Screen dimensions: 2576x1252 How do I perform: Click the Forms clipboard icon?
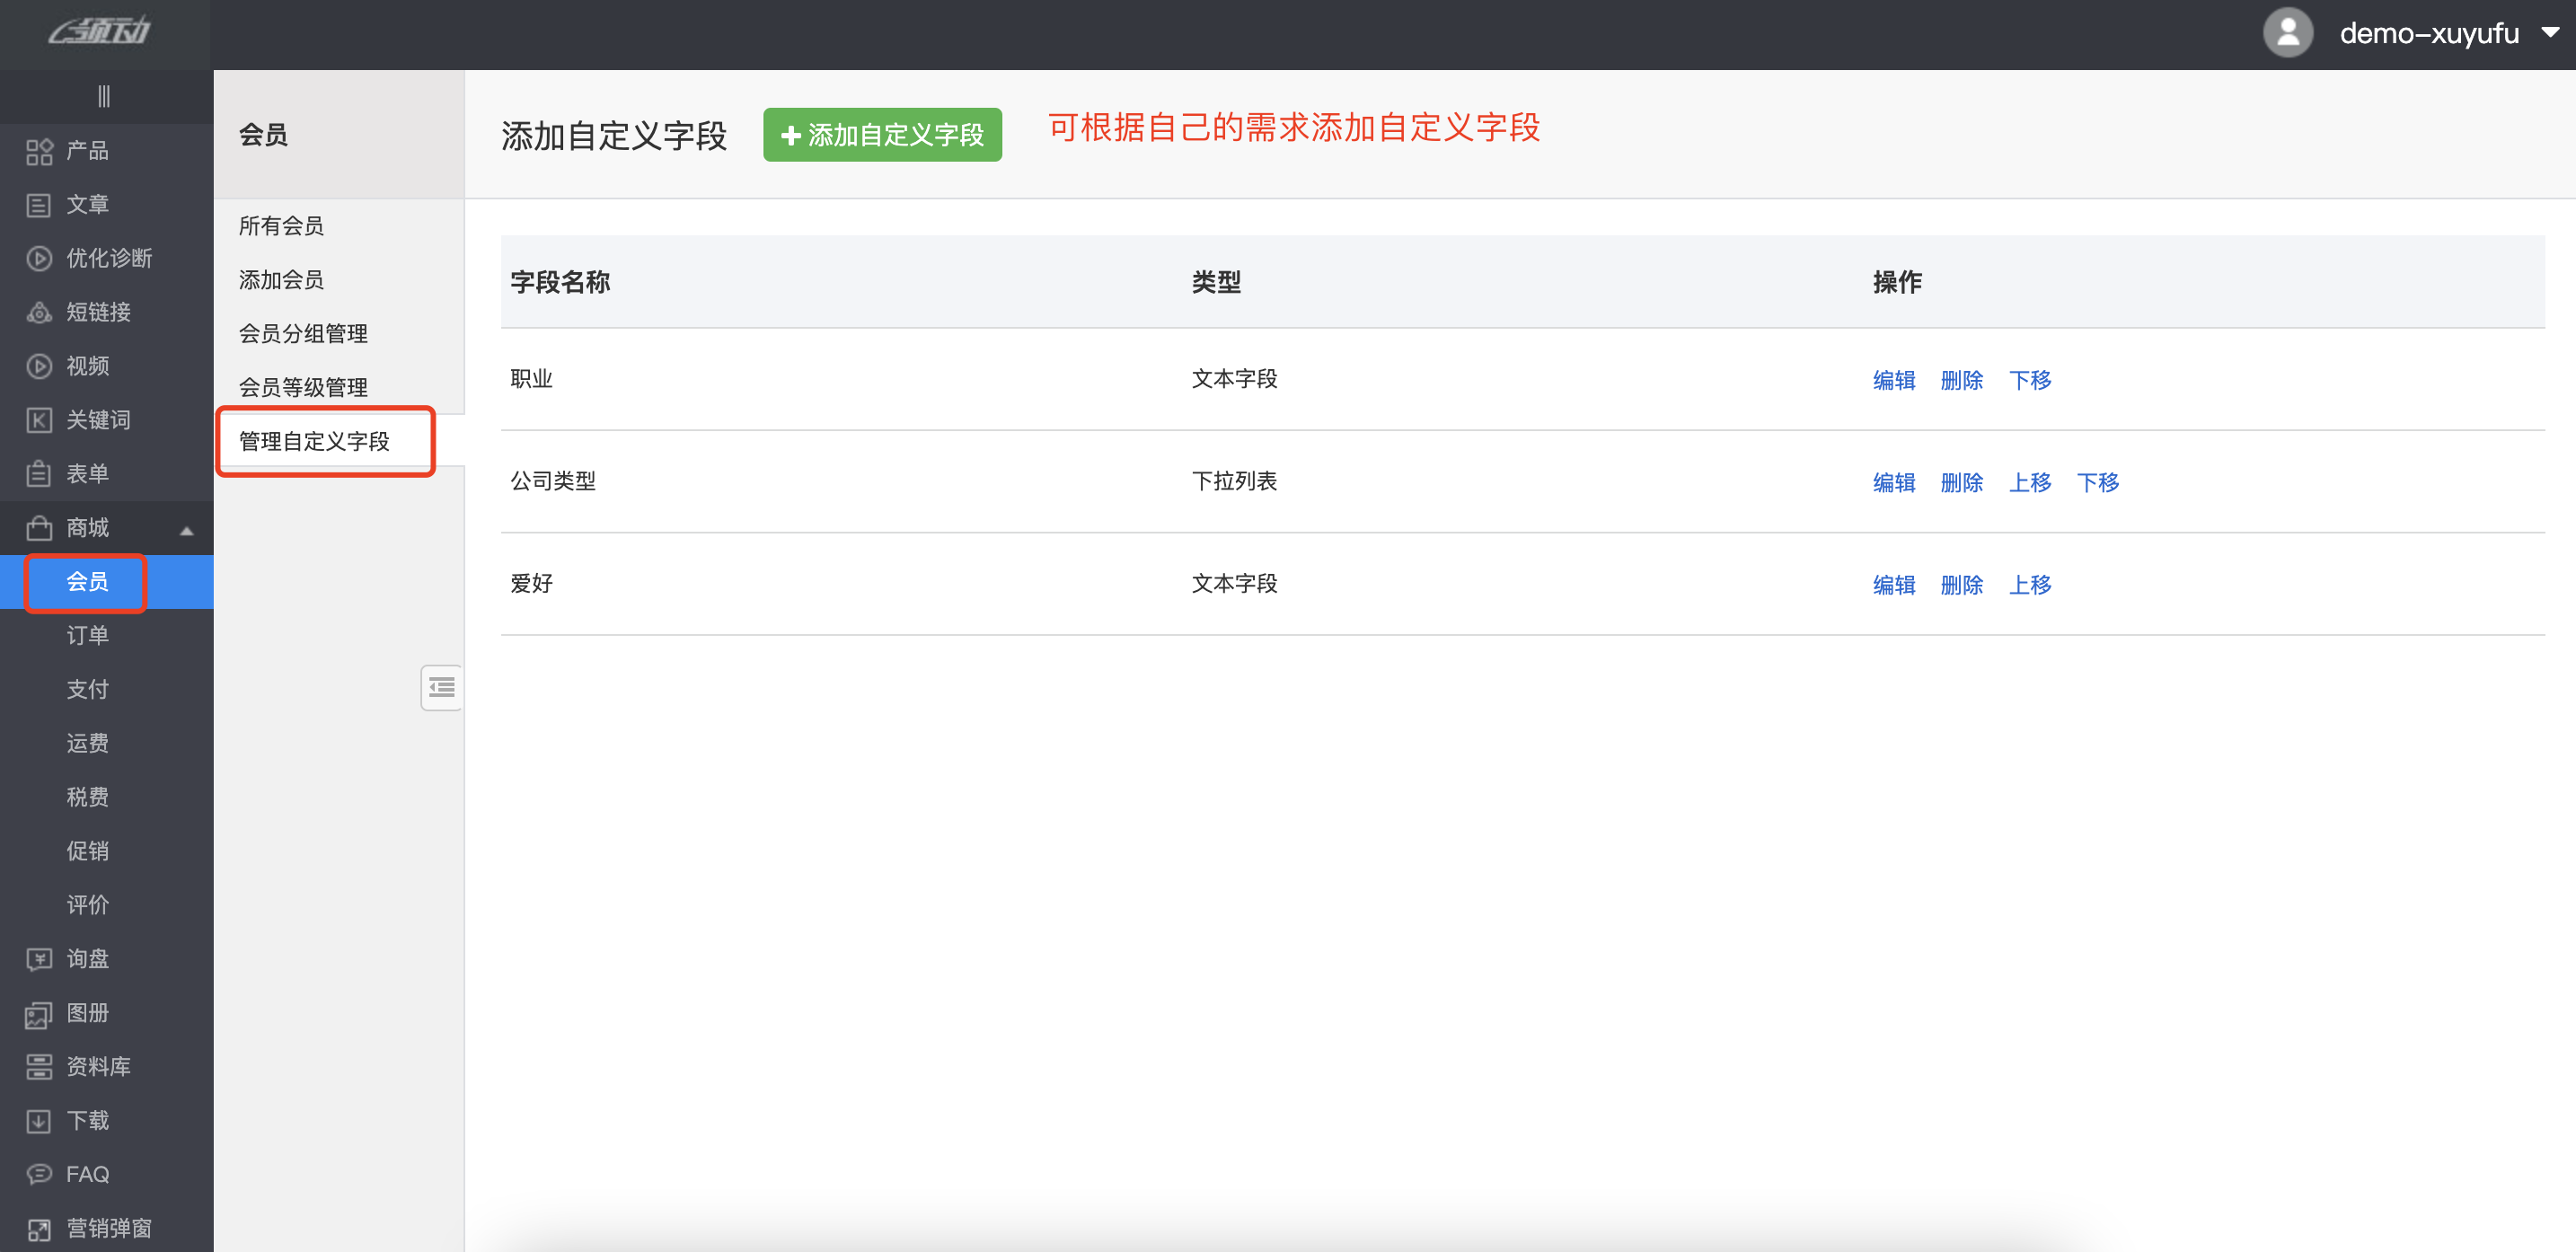(38, 474)
